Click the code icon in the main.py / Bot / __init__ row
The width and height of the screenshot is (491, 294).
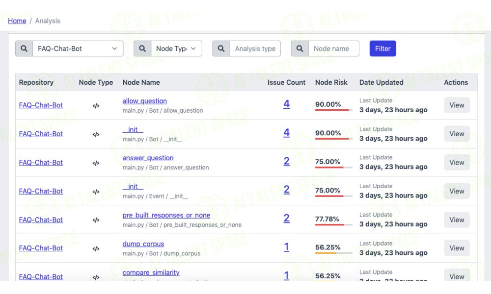(96, 134)
